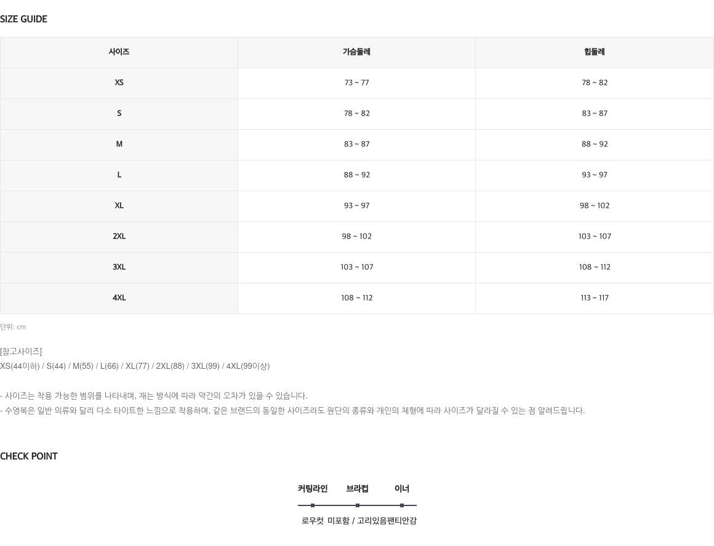This screenshot has height=546, width=714.
Task: Select the 2XL size row label
Action: coord(119,237)
